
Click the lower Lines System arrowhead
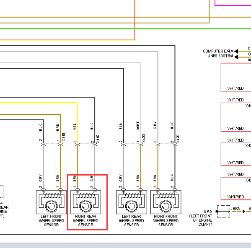tap(236, 57)
